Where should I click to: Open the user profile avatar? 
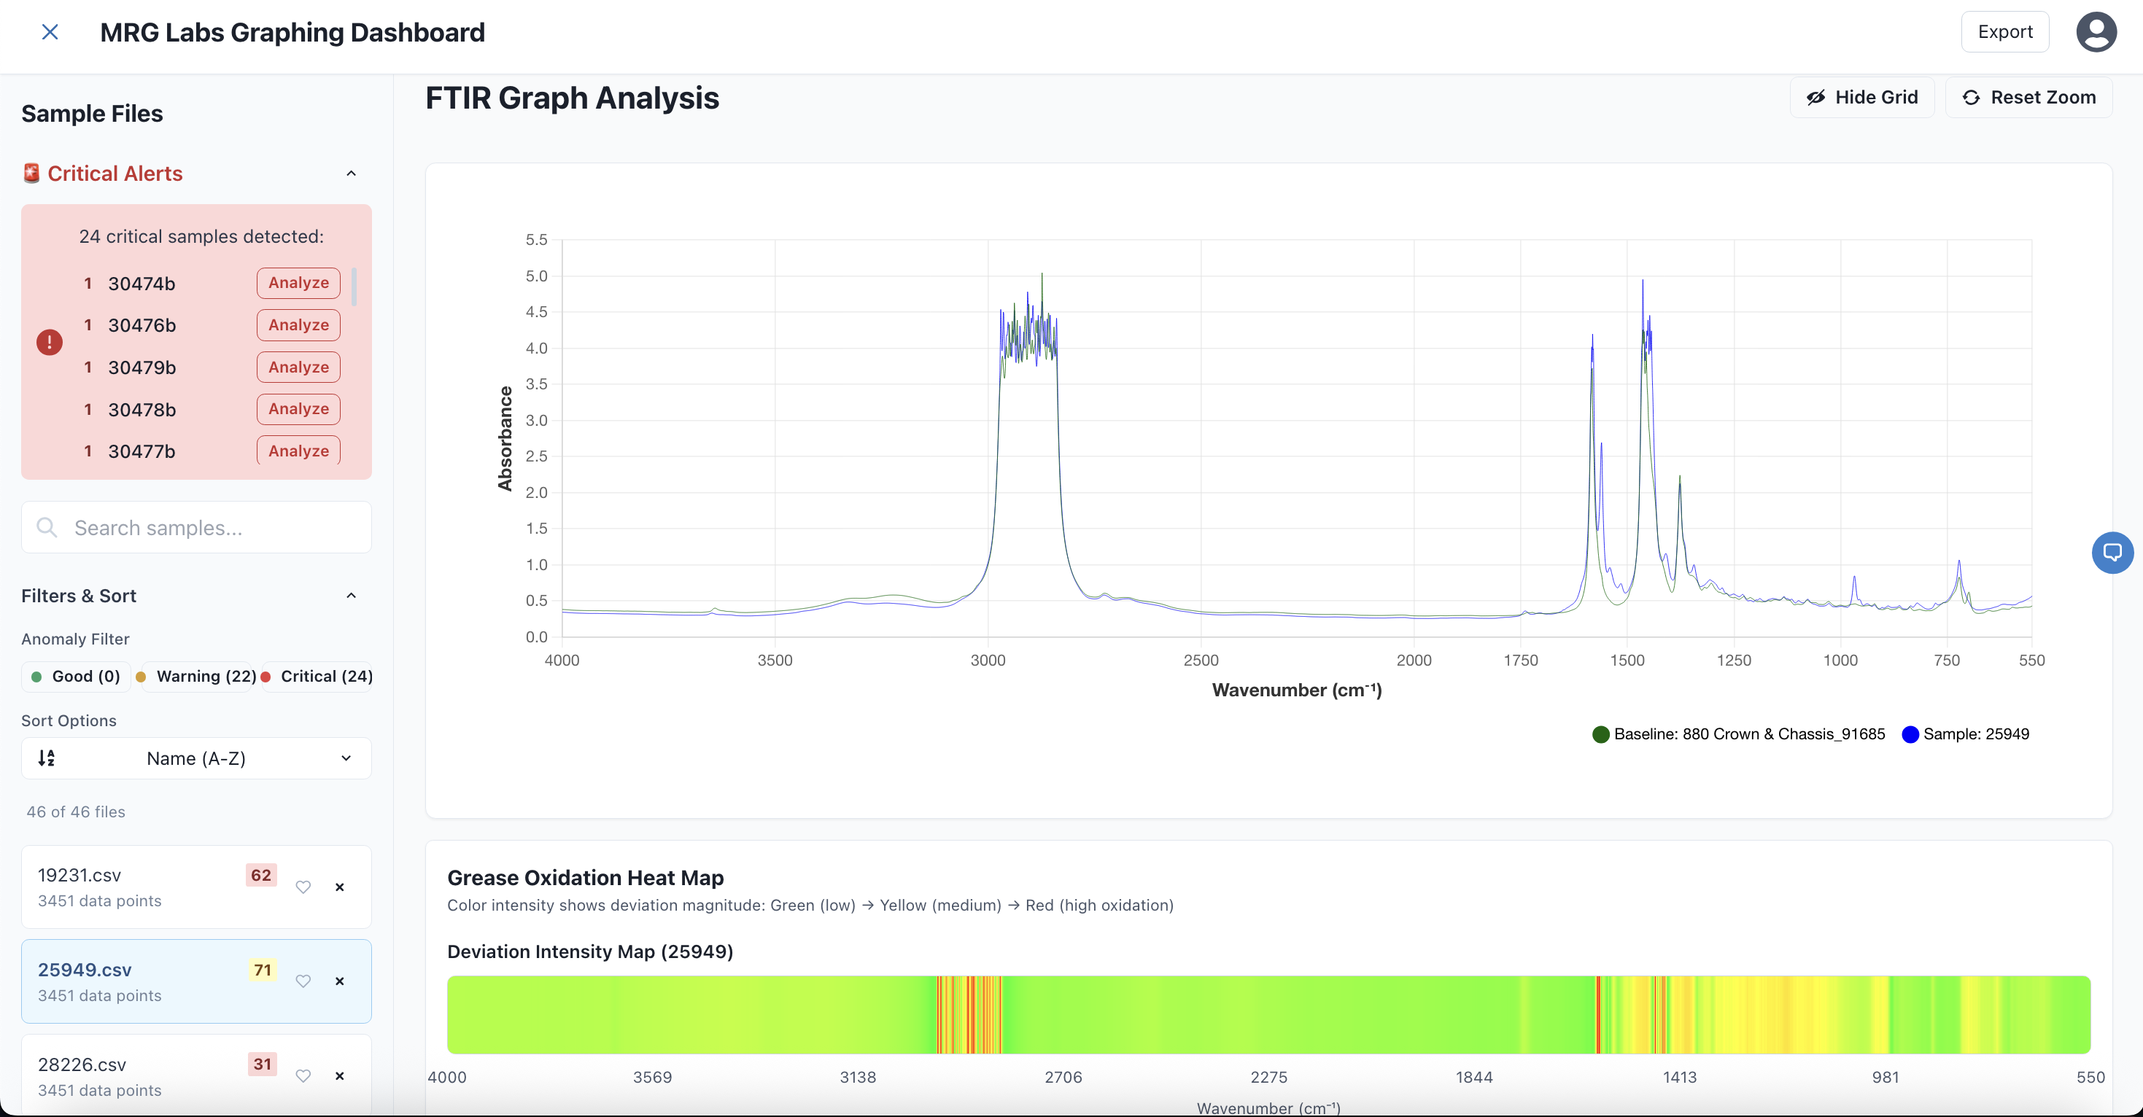2096,32
